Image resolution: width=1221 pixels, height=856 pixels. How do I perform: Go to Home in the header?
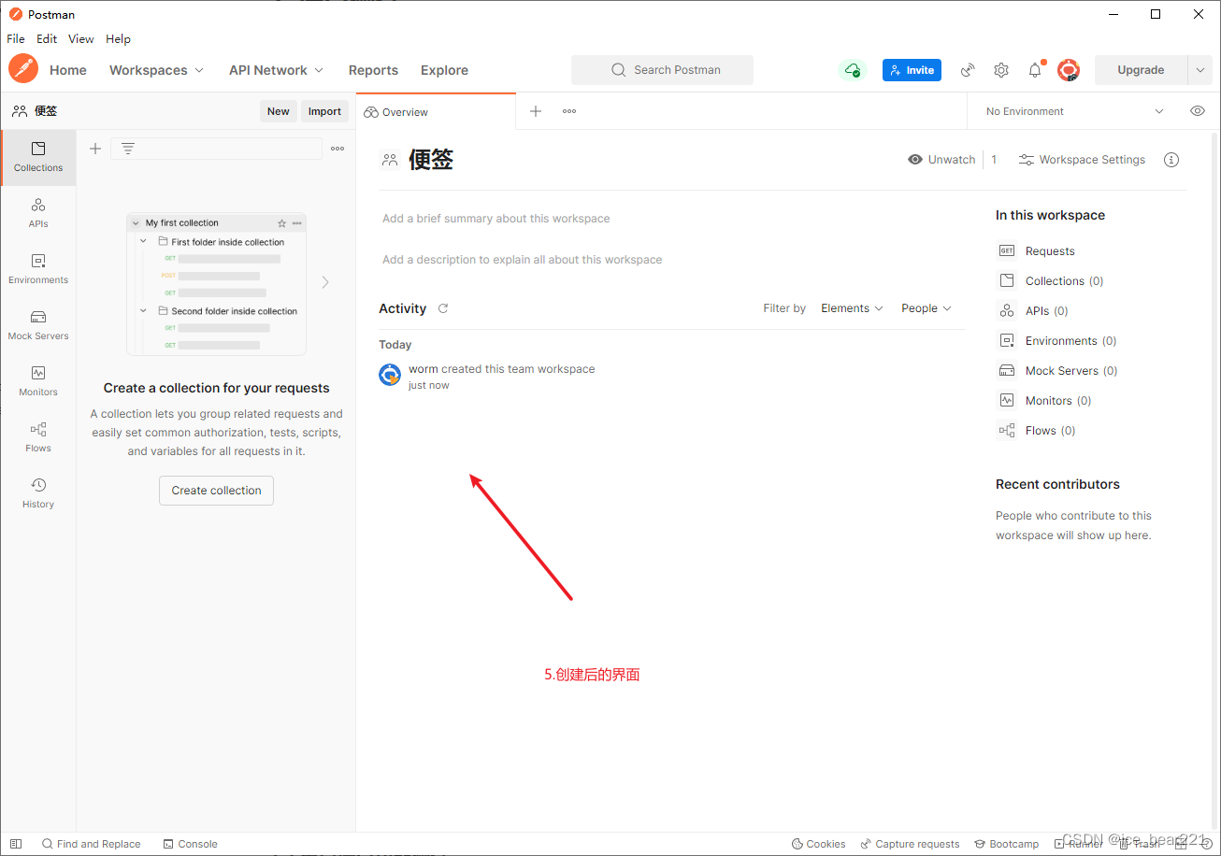(68, 70)
